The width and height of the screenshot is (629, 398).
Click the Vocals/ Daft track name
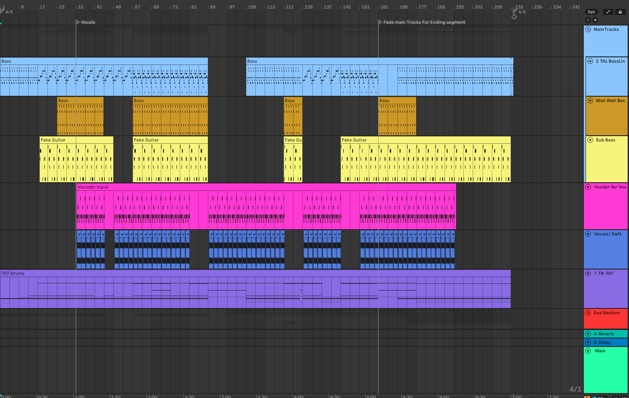tap(607, 234)
